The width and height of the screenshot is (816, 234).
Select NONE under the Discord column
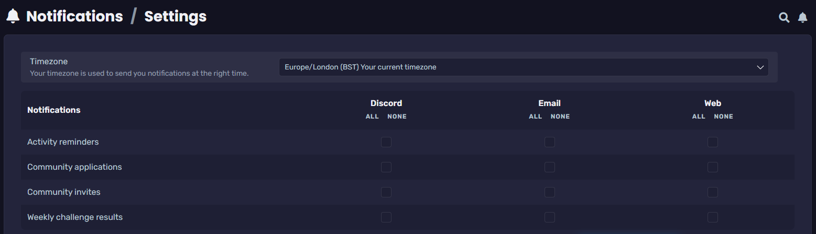pyautogui.click(x=397, y=116)
